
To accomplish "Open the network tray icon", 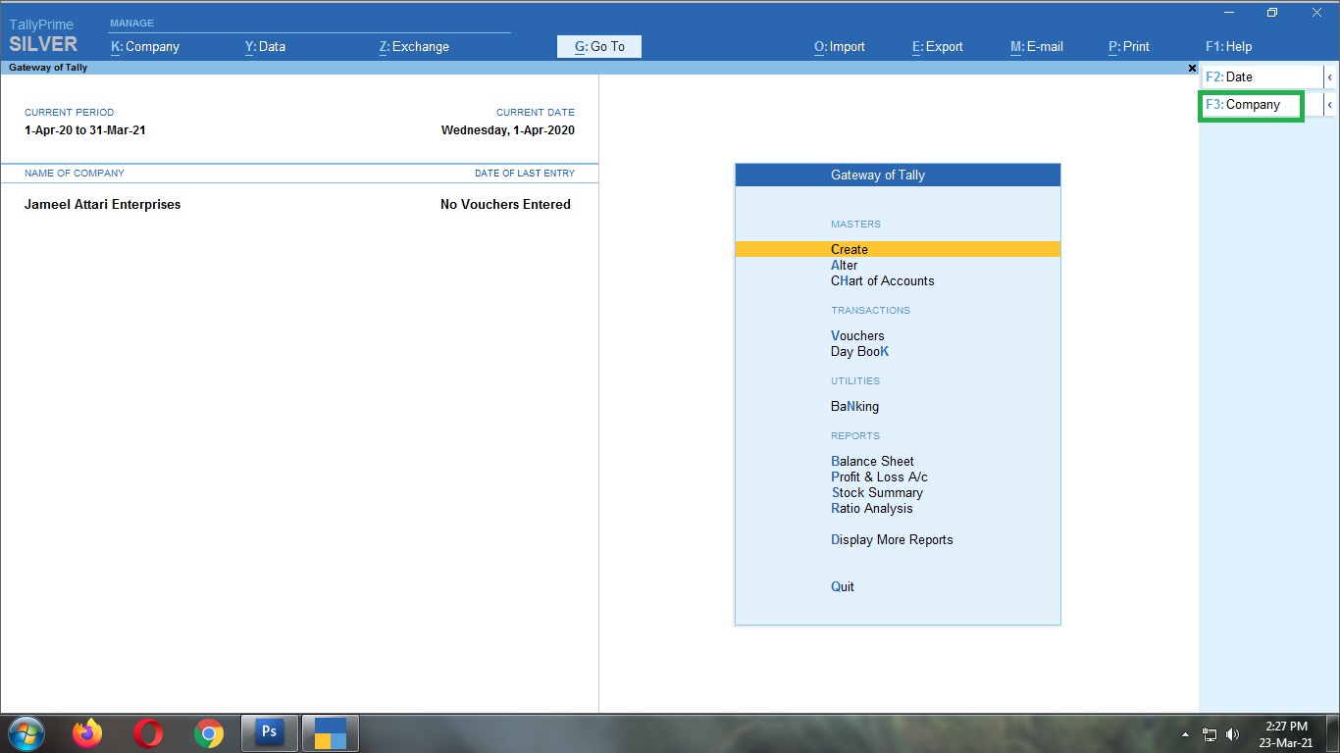I will pyautogui.click(x=1210, y=734).
